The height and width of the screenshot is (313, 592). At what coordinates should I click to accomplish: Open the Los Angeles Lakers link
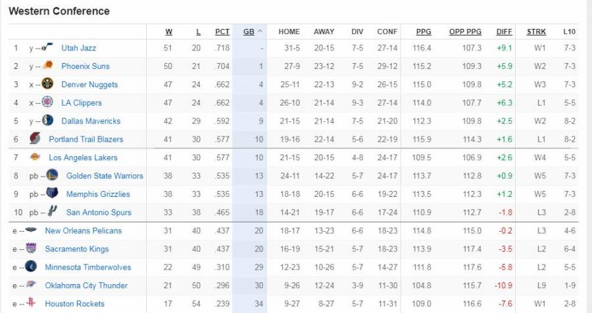click(x=83, y=157)
